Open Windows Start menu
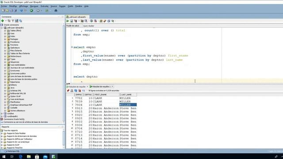 coord(4,156)
